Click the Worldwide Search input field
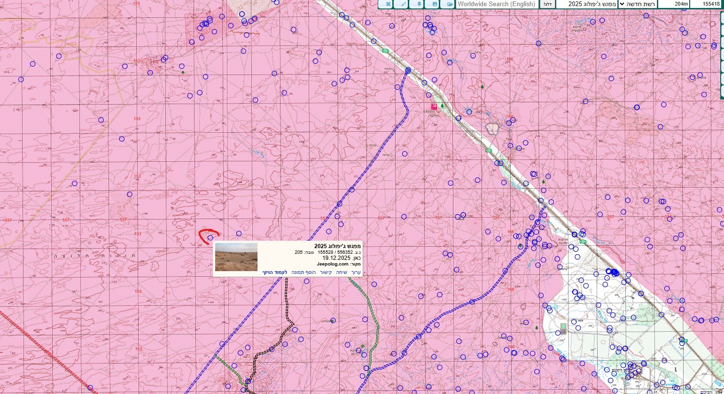Screen dimensions: 724x394 496,4
